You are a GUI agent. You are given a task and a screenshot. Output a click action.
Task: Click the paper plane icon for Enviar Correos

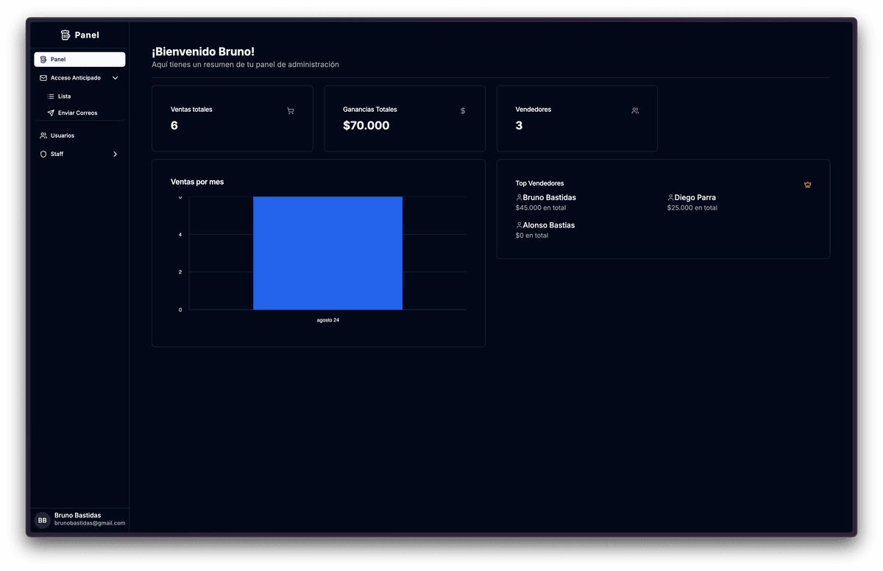click(x=51, y=113)
